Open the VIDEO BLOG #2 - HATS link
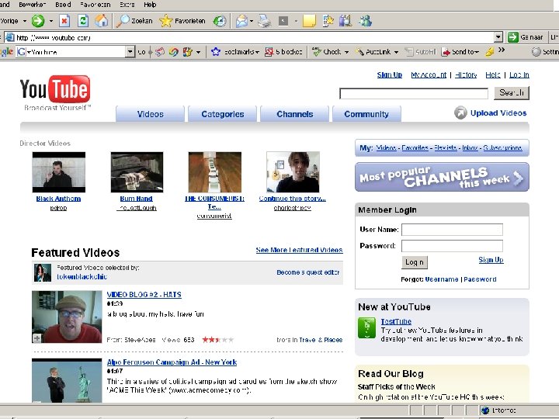 pyautogui.click(x=144, y=295)
